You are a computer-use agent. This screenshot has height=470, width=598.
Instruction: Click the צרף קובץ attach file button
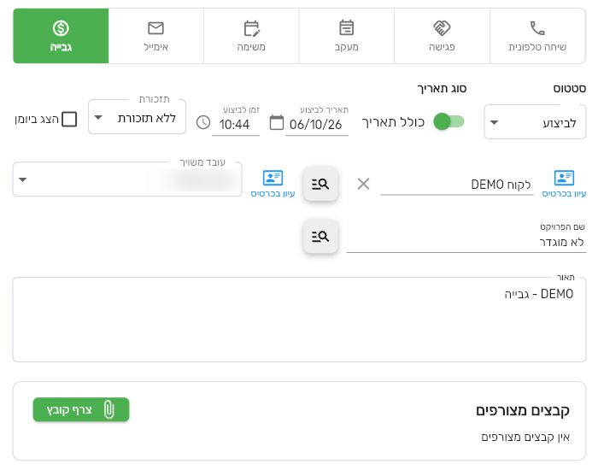(81, 409)
